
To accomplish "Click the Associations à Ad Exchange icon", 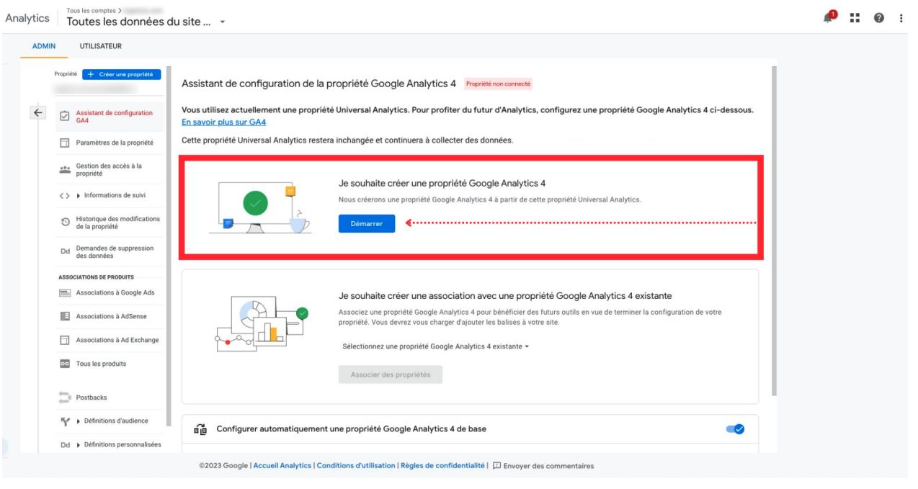I will pos(64,340).
